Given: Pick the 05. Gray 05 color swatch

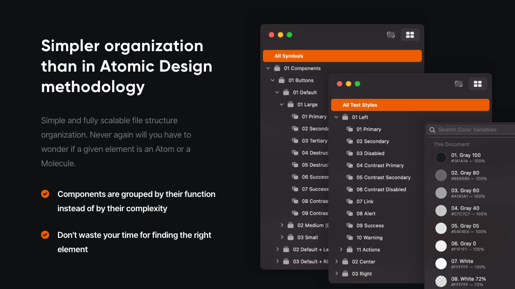Looking at the screenshot, I should tap(441, 228).
